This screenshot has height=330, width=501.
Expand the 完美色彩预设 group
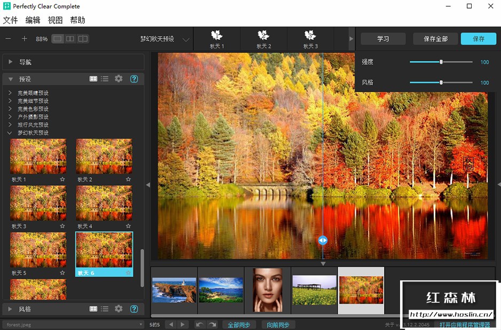coord(10,109)
